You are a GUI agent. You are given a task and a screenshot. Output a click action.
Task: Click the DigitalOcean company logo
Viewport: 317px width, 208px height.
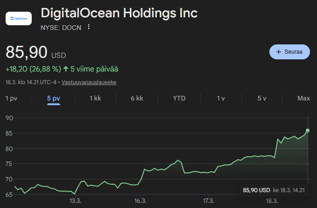(19, 18)
